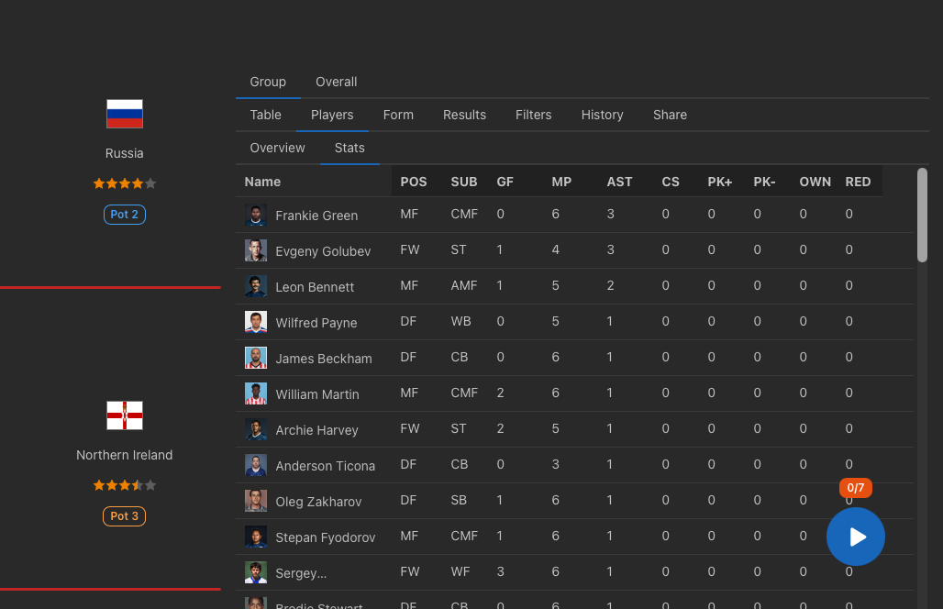The height and width of the screenshot is (609, 943).
Task: Start simulation with blue play button
Action: (x=855, y=537)
